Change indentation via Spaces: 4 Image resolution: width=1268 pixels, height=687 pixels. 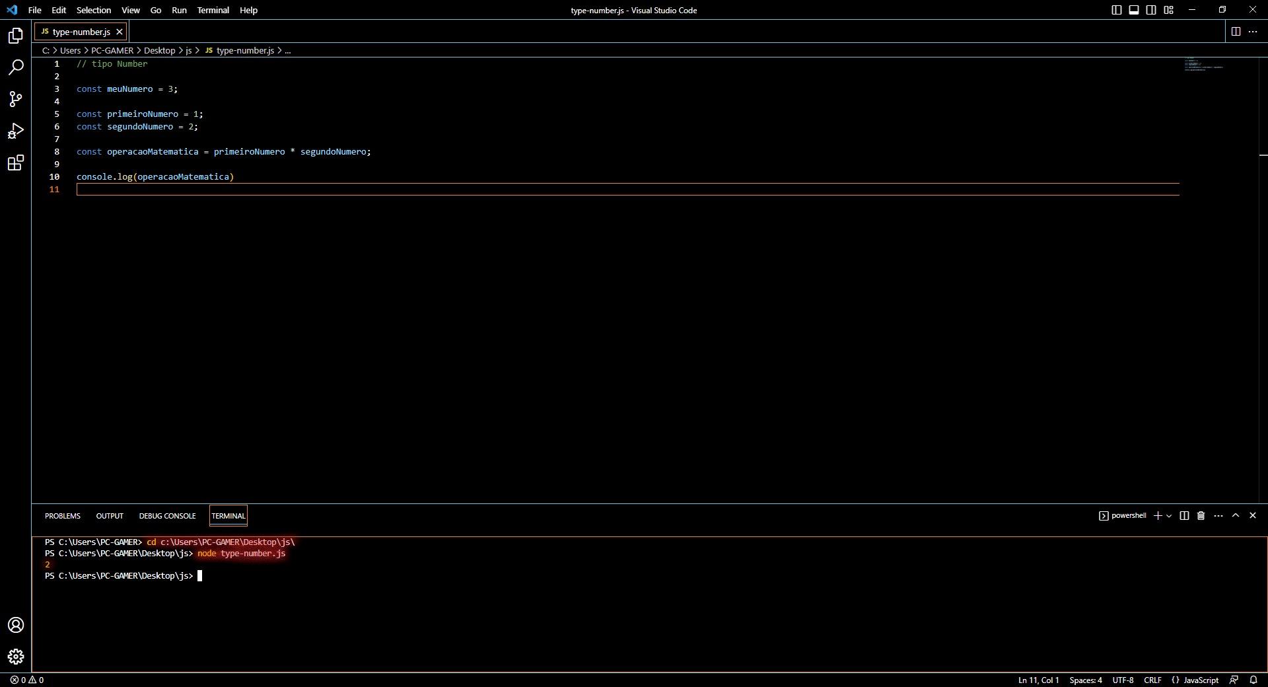(1086, 680)
